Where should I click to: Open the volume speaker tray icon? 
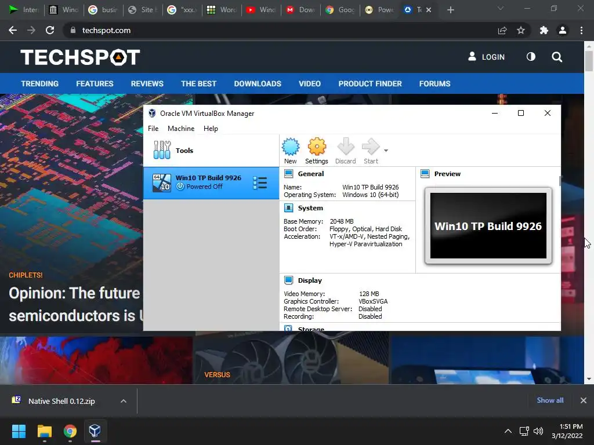coord(538,431)
